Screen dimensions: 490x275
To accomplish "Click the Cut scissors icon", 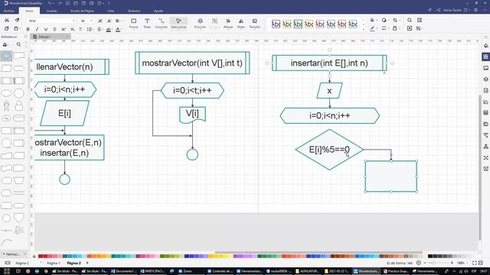I will tap(7, 21).
